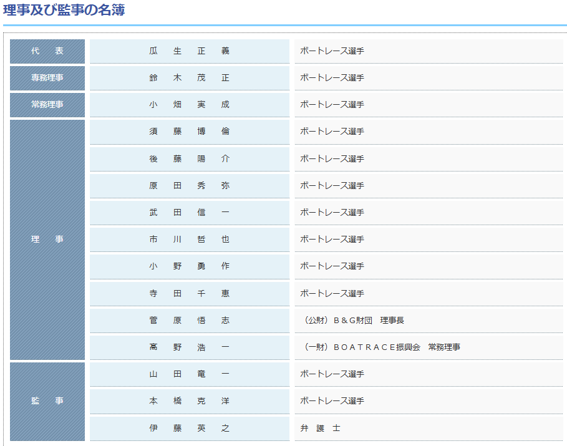
Task: Click the heading 理事及び監事の名簿
Action: pyautogui.click(x=64, y=10)
